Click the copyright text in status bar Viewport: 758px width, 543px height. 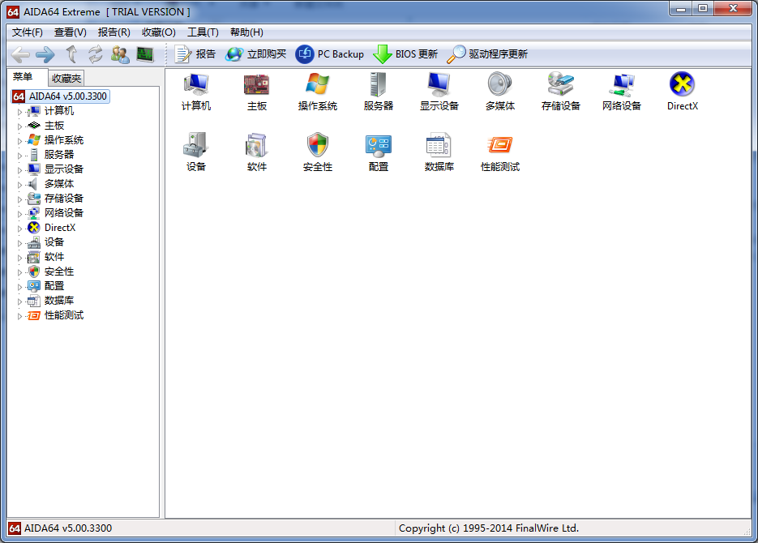(x=489, y=528)
